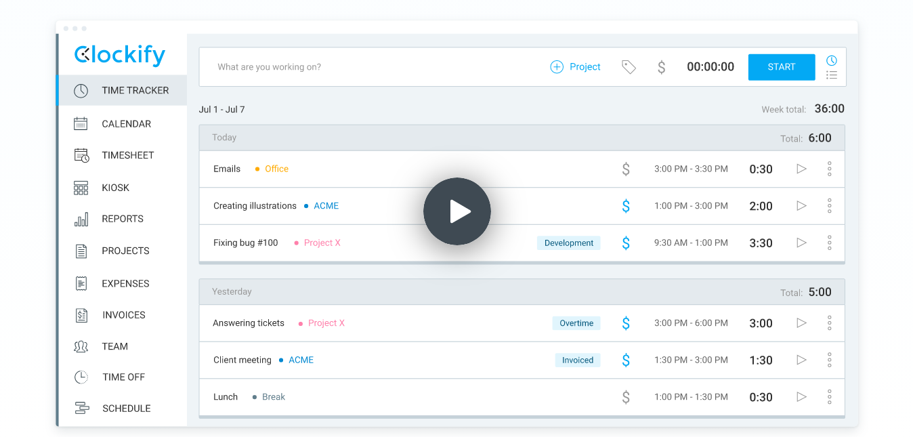Open the Reports bar chart icon
This screenshot has width=913, height=437.
(81, 219)
